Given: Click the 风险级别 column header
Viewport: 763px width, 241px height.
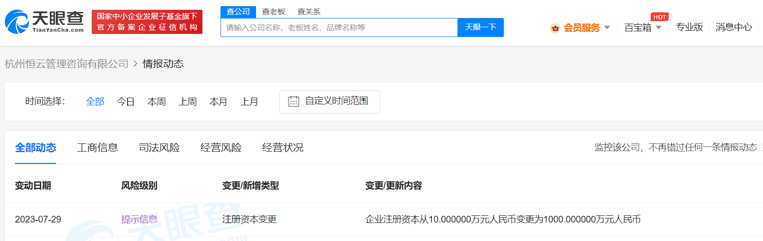Looking at the screenshot, I should click(x=139, y=186).
